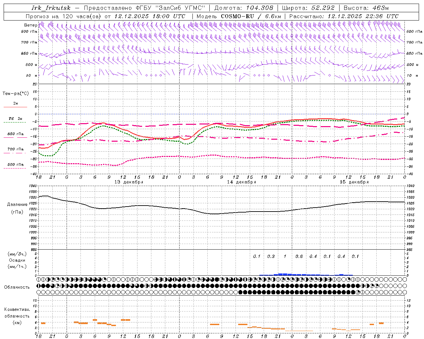Select the "Давление" pressure panel label

(17, 205)
